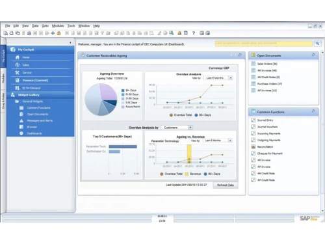Screen dimensions: 325x244
Task: Click the 90+ Days pie legend swatch
Action: point(123,90)
